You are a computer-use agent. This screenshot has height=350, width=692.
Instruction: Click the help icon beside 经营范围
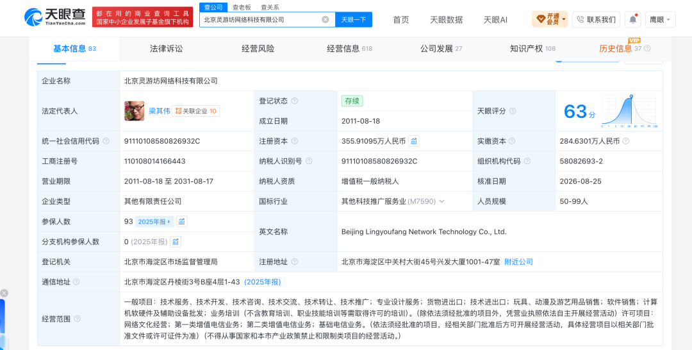[x=78, y=319]
